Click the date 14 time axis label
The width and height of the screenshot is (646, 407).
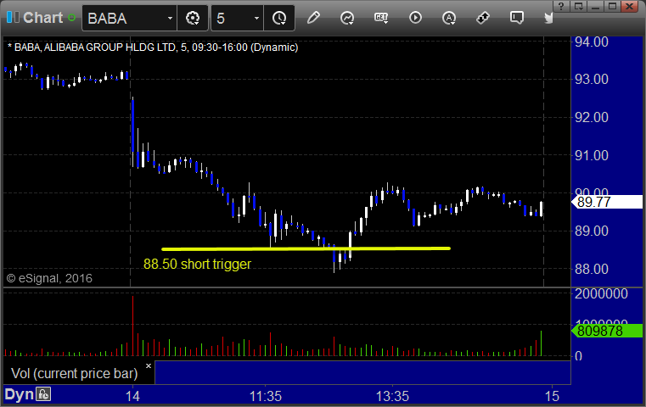(132, 396)
